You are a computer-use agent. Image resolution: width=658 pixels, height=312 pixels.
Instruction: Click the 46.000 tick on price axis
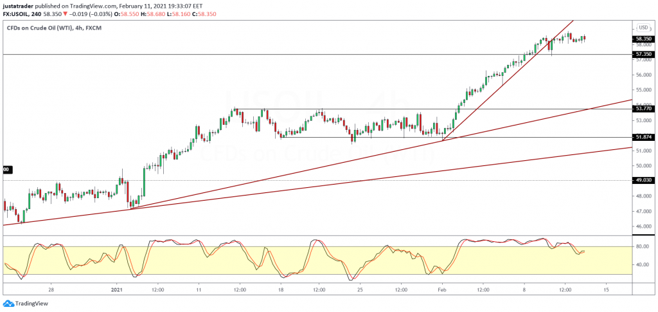pyautogui.click(x=643, y=226)
